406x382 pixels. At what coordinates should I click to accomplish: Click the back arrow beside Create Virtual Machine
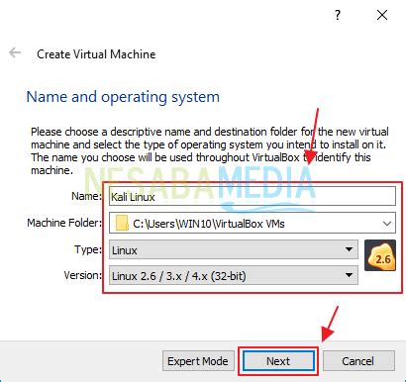coord(15,52)
